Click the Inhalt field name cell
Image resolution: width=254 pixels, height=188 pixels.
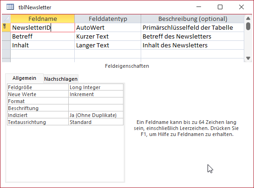click(43, 45)
